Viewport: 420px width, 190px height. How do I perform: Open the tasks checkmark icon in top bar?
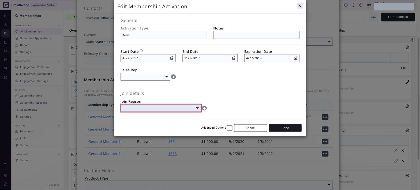pos(353,5)
